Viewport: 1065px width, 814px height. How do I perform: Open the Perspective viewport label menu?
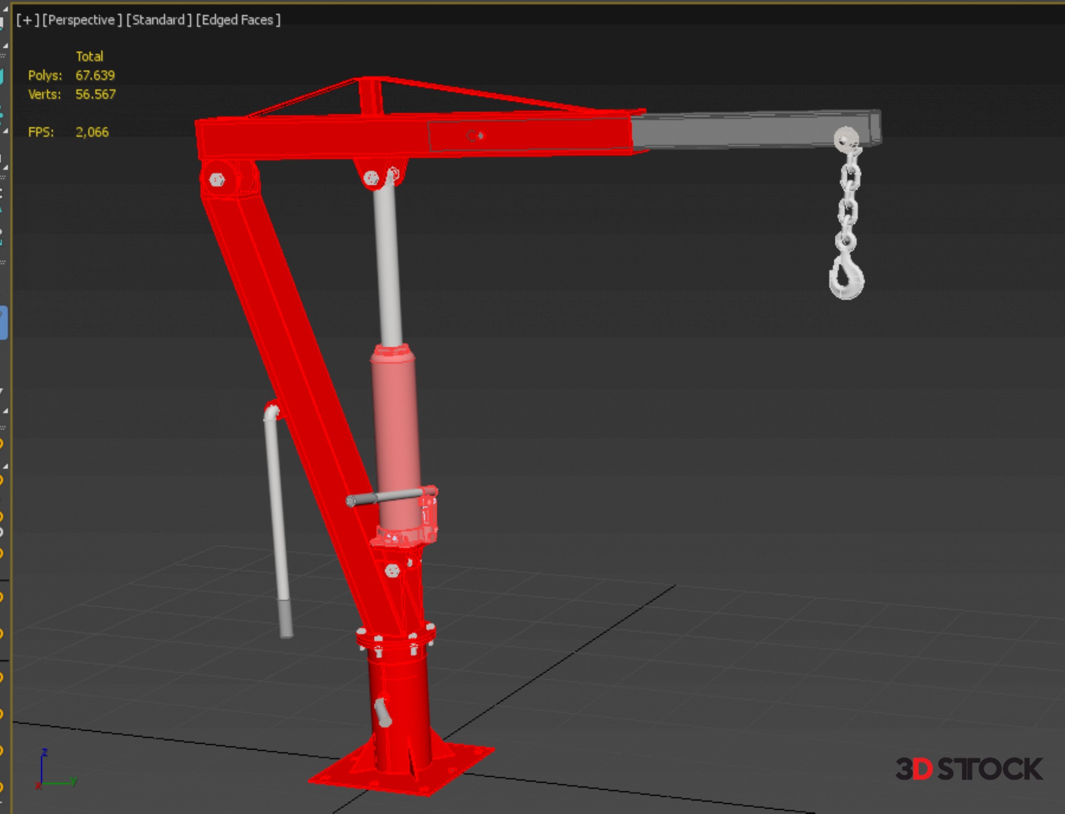pos(82,20)
